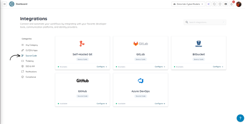This screenshot has width=245, height=124.
Task: Click the Dashboard header title
Action: tap(22, 4)
